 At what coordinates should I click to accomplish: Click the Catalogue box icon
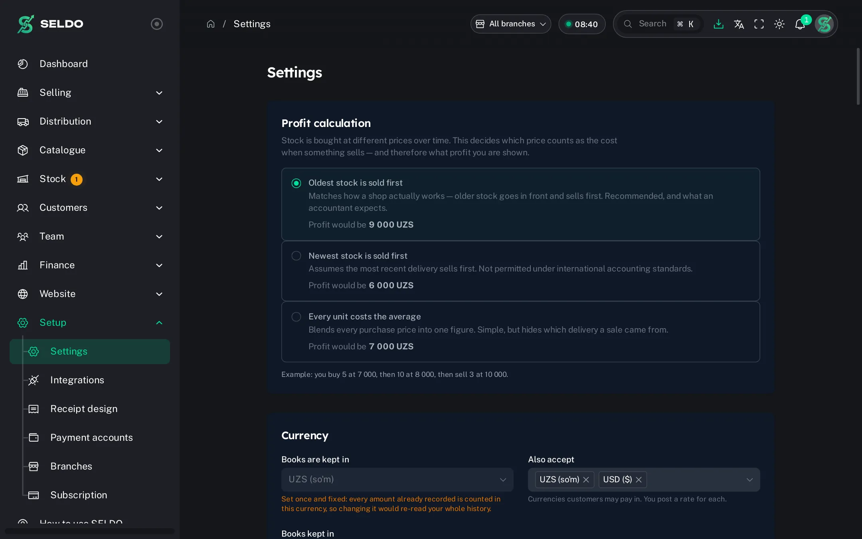pyautogui.click(x=23, y=150)
